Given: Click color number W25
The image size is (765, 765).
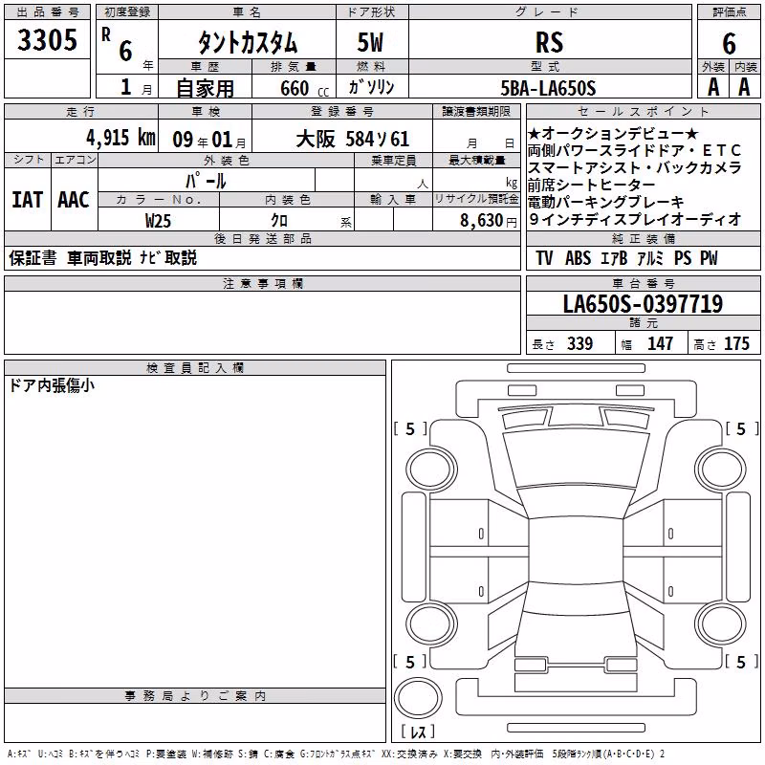Looking at the screenshot, I should pos(158,221).
